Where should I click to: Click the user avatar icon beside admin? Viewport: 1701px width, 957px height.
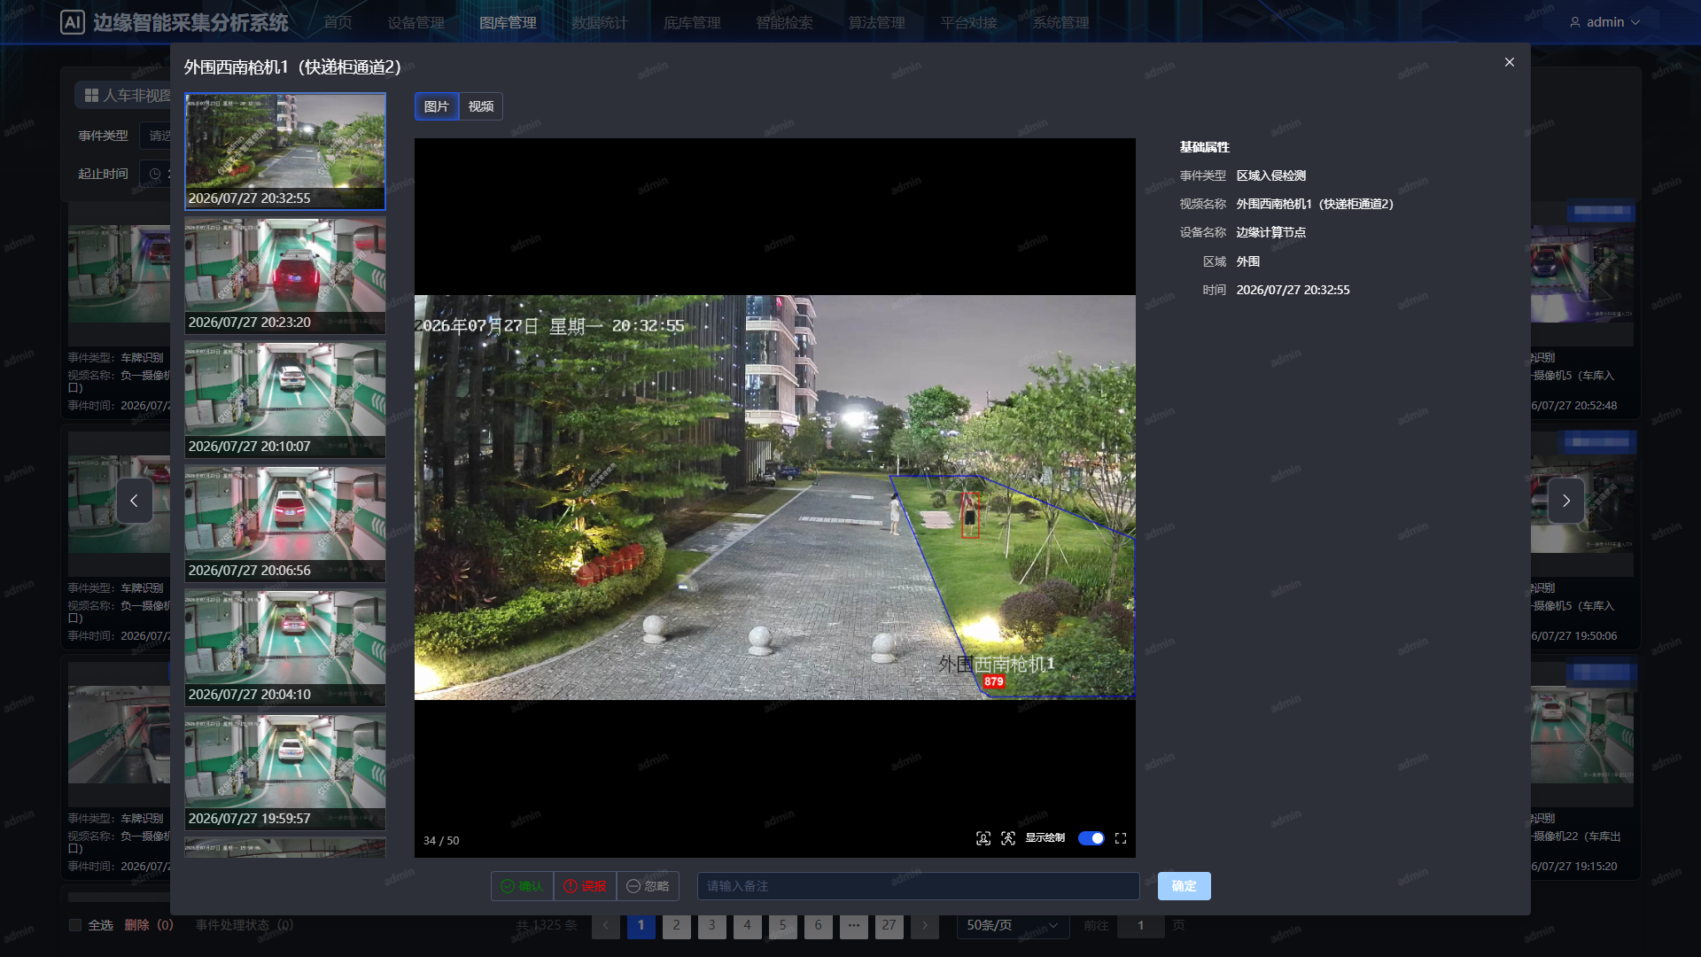[1574, 22]
